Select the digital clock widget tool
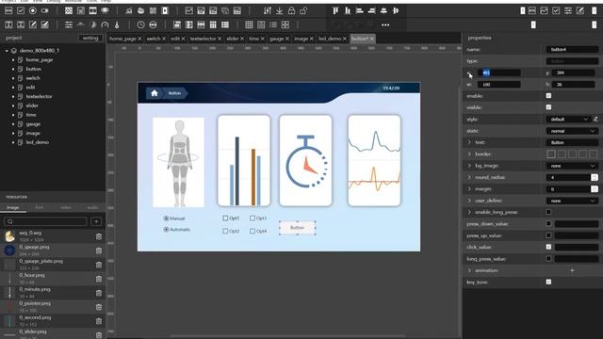 pos(153,25)
